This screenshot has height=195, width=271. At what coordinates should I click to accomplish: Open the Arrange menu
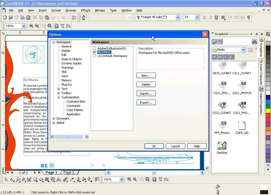click(x=71, y=10)
